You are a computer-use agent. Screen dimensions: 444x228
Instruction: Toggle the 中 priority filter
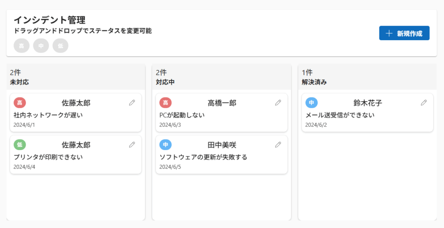[x=41, y=46]
